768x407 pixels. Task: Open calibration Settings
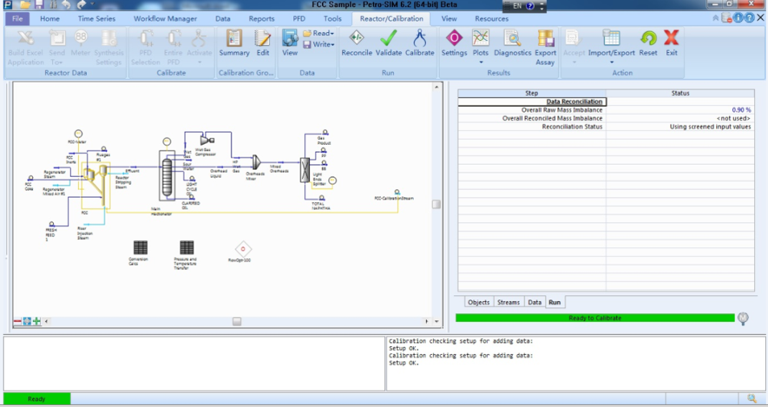[x=454, y=43]
